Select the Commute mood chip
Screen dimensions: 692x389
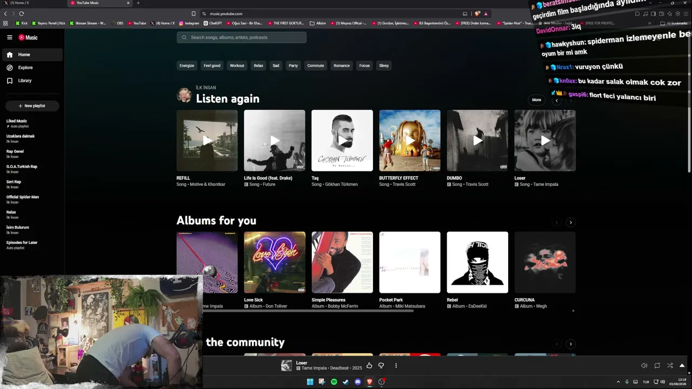[x=316, y=65]
